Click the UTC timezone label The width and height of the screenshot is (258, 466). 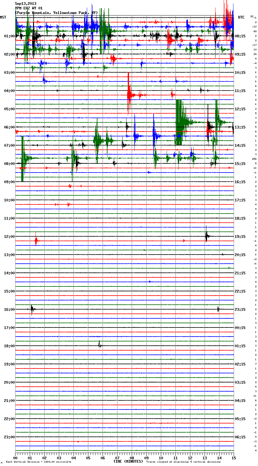(x=241, y=17)
